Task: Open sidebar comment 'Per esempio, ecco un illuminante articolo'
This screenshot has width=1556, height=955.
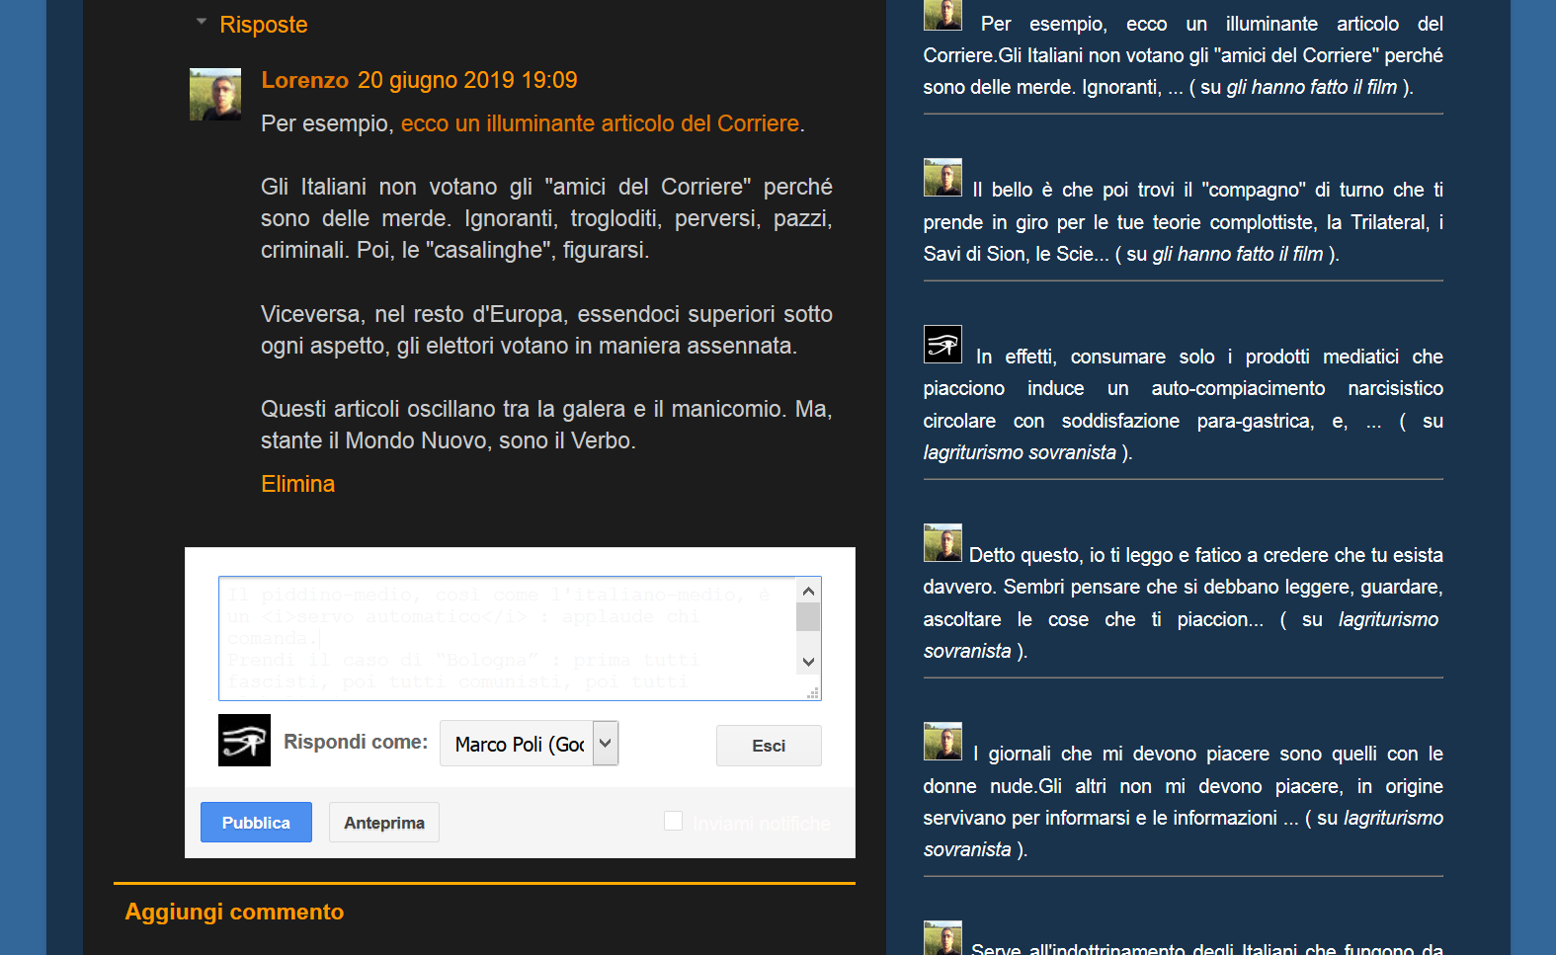Action: pyautogui.click(x=1183, y=55)
